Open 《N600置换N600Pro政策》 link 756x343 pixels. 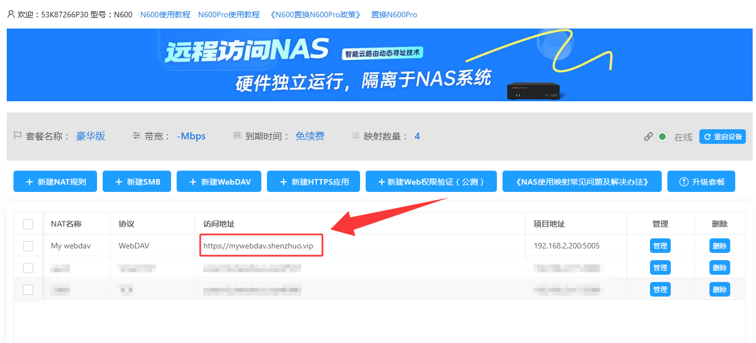[315, 15]
